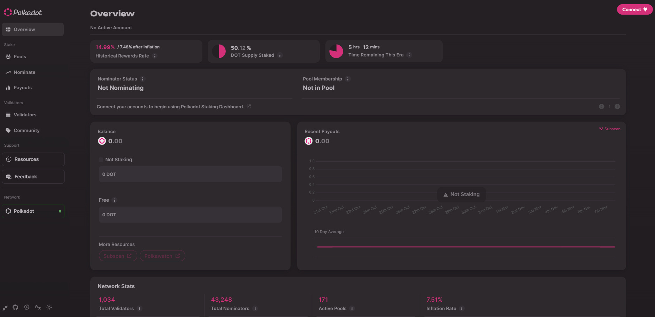The height and width of the screenshot is (317, 655).
Task: Click the Polkadot logo
Action: click(23, 13)
